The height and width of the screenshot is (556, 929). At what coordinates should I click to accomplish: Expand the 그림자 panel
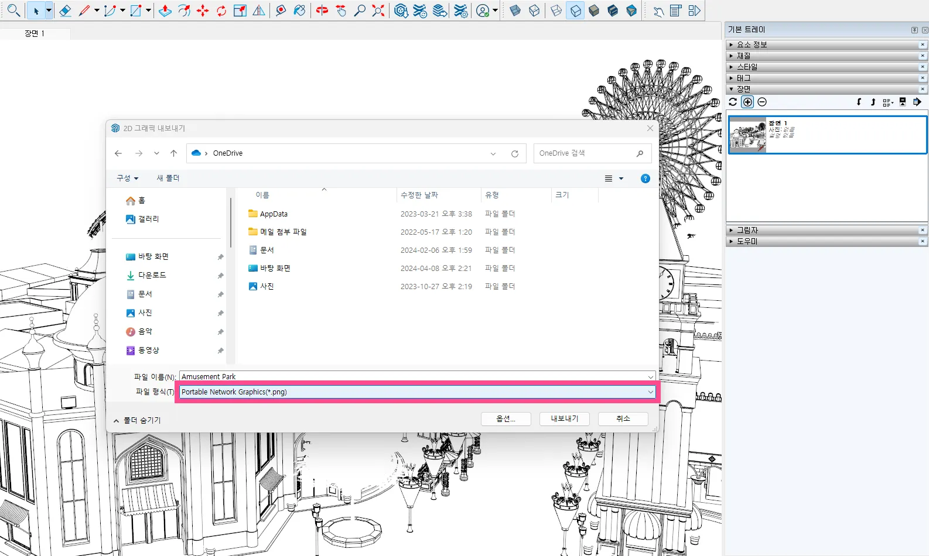coord(747,230)
